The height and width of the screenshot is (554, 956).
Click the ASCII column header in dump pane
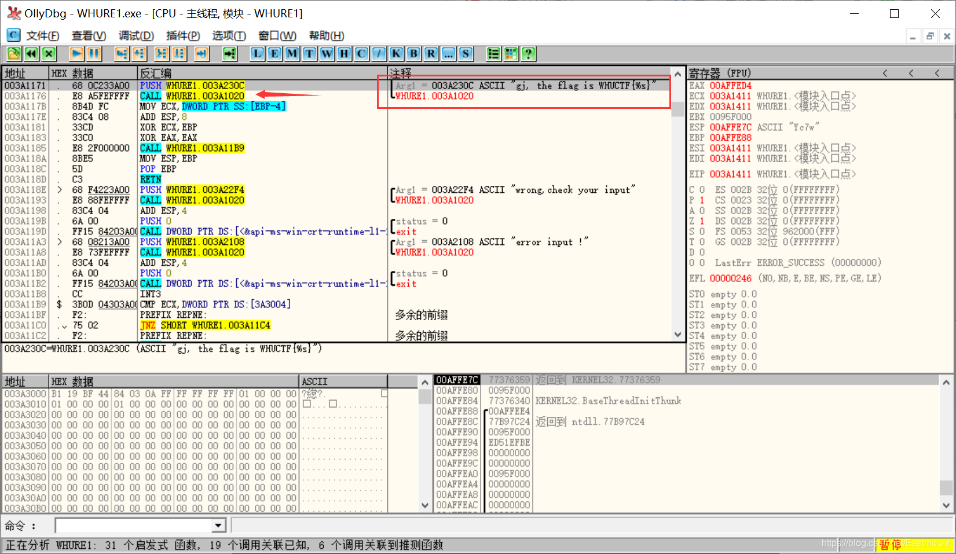tap(343, 381)
